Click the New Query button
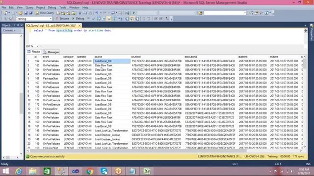314x176 pixels. click(x=45, y=13)
